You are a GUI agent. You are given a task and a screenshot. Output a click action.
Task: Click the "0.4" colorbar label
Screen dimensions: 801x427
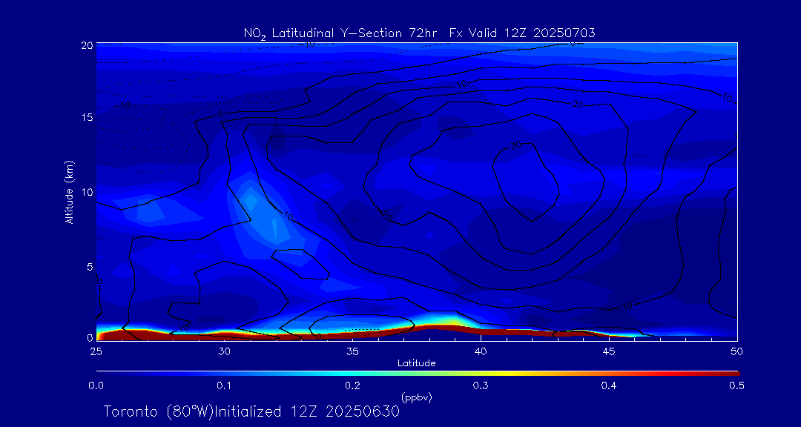609,386
